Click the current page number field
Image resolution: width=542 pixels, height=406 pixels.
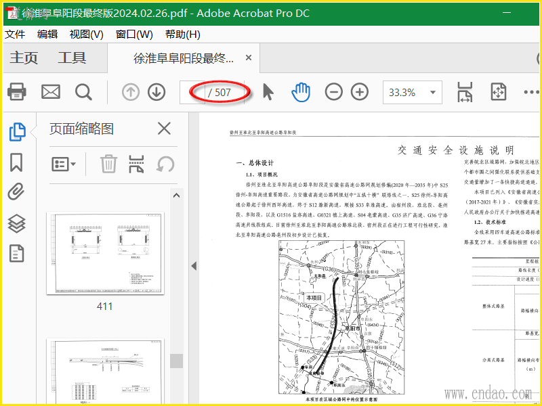coord(192,92)
